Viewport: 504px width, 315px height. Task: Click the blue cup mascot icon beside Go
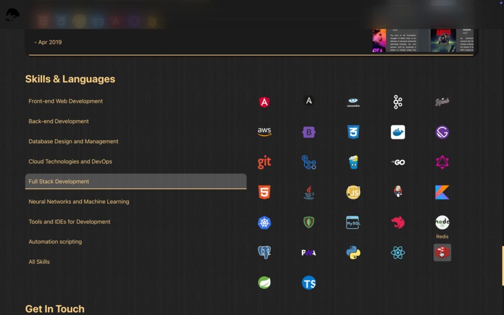tap(353, 162)
